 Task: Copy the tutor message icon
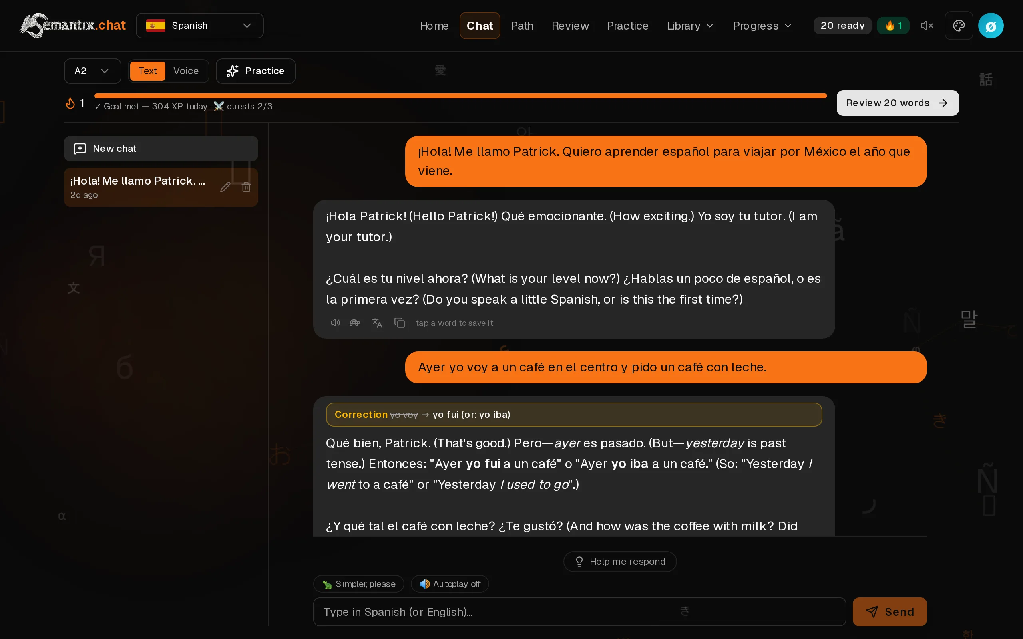(x=400, y=323)
